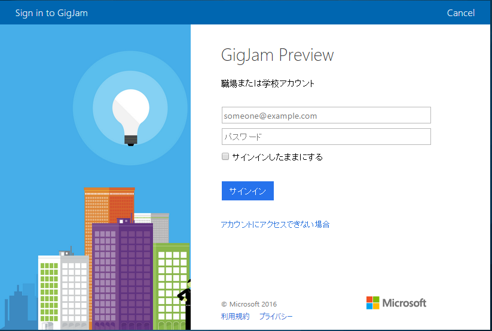
Task: Open the プライバシー privacy link
Action: tap(276, 316)
